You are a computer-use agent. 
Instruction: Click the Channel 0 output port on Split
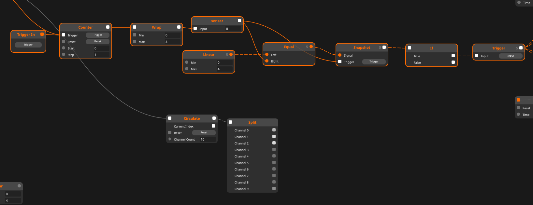point(274,130)
